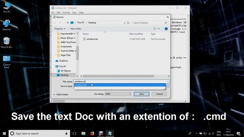Viewport: 244px width, 137px height.
Task: Open File Explorer from taskbar
Action: pyautogui.click(x=83, y=134)
